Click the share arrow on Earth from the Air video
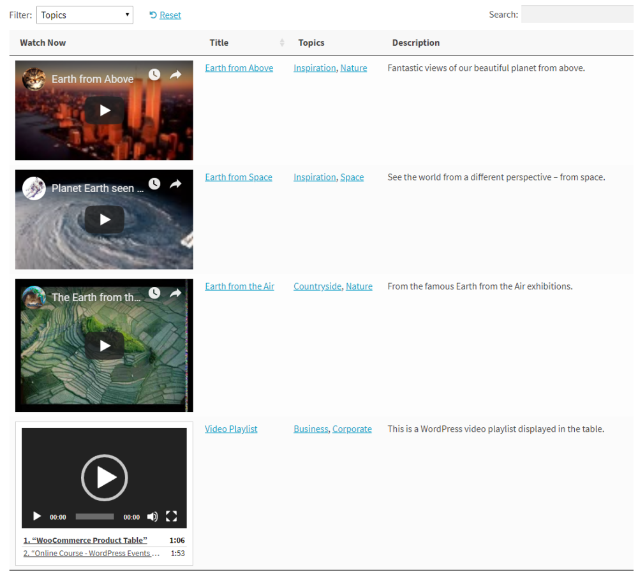Viewport: 638px width, 574px height. [175, 293]
